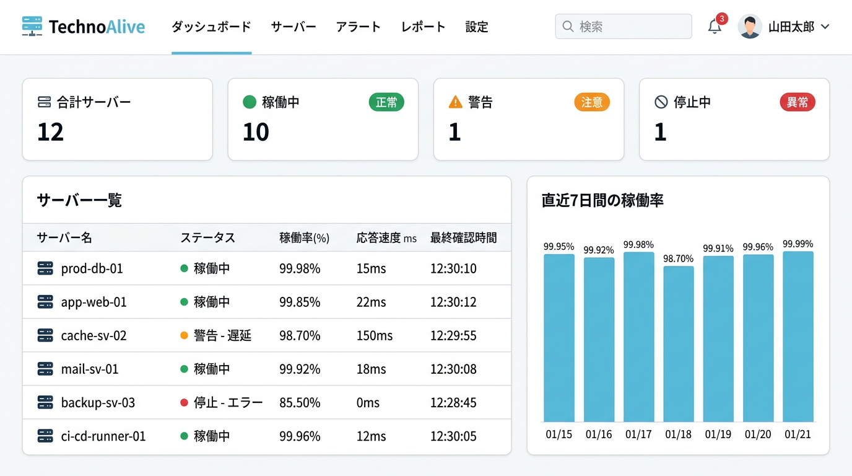Click the 正常 status badge
The height and width of the screenshot is (476, 852).
tap(386, 102)
